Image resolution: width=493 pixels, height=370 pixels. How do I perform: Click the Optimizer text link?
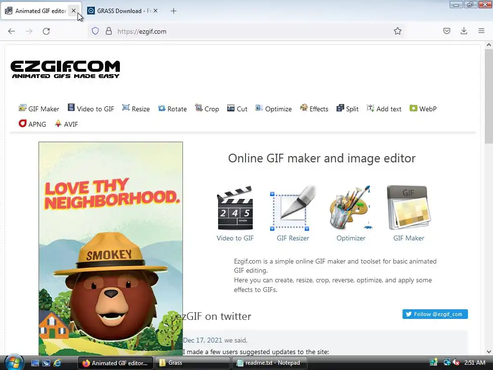coord(351,238)
